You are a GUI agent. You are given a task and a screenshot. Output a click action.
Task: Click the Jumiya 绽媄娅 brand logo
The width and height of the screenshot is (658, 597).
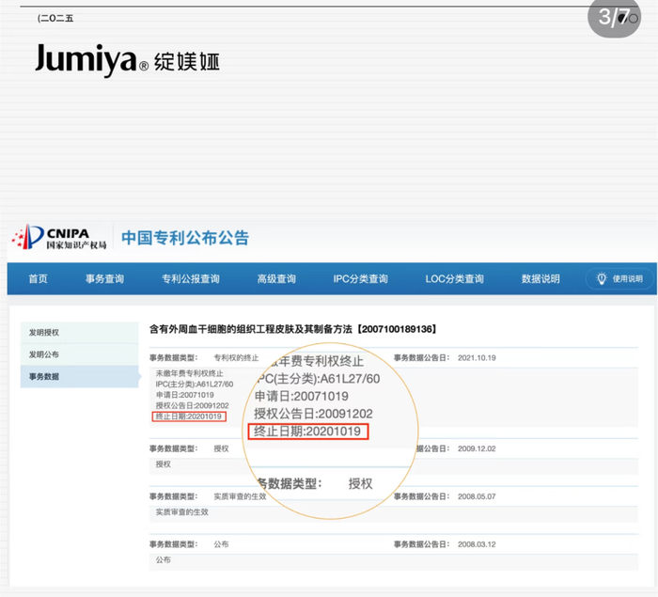click(127, 60)
